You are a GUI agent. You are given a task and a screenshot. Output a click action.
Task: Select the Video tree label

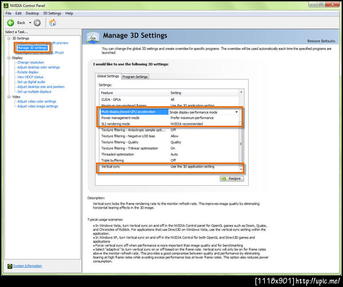[16, 97]
